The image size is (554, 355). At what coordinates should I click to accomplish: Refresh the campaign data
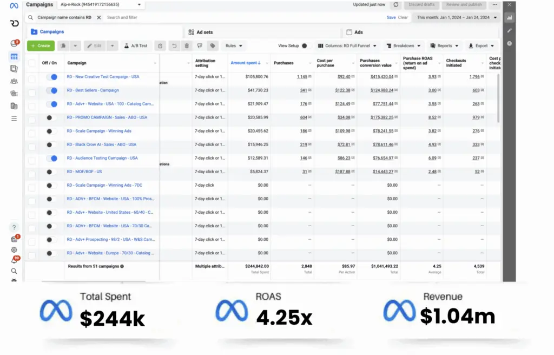395,4
